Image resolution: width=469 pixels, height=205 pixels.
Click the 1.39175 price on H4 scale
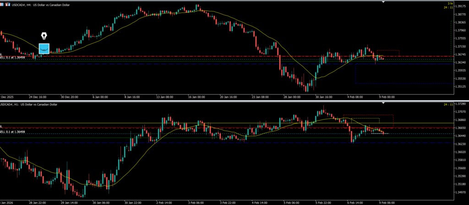pyautogui.click(x=458, y=6)
